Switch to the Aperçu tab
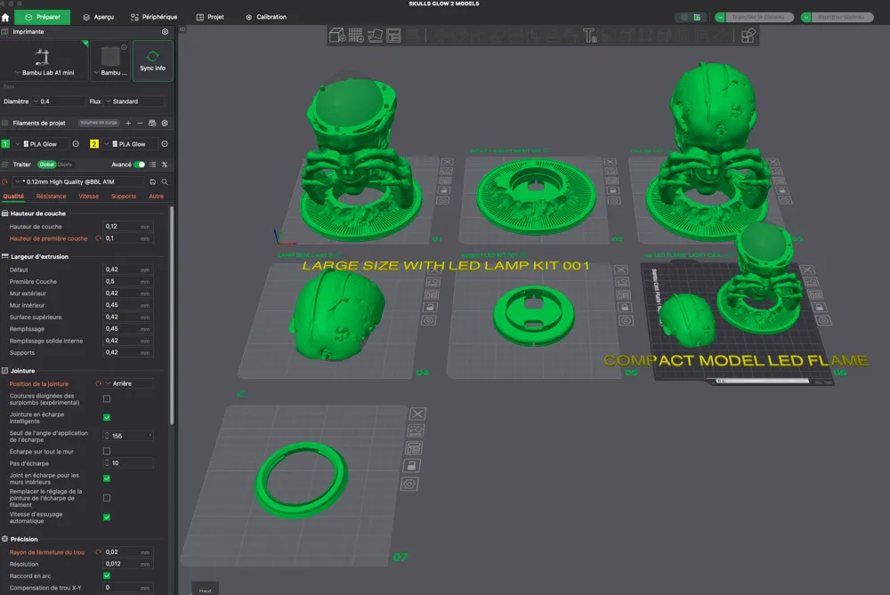890x595 pixels. pos(98,17)
